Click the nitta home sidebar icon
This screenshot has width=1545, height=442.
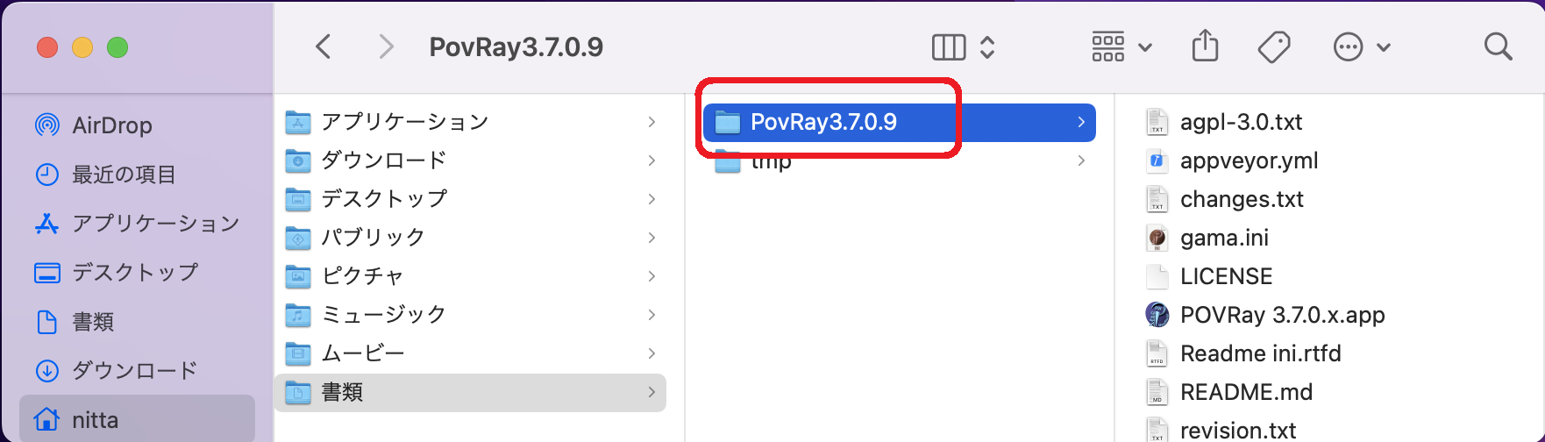click(x=47, y=420)
